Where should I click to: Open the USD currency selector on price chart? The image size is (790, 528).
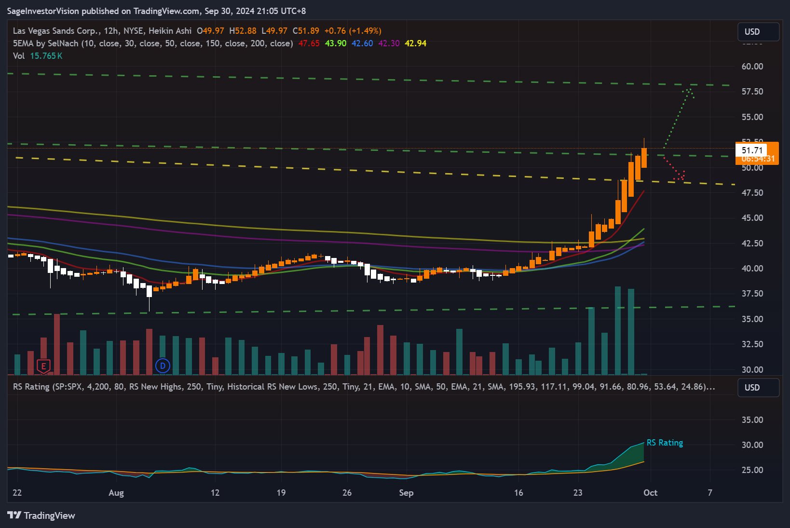758,32
